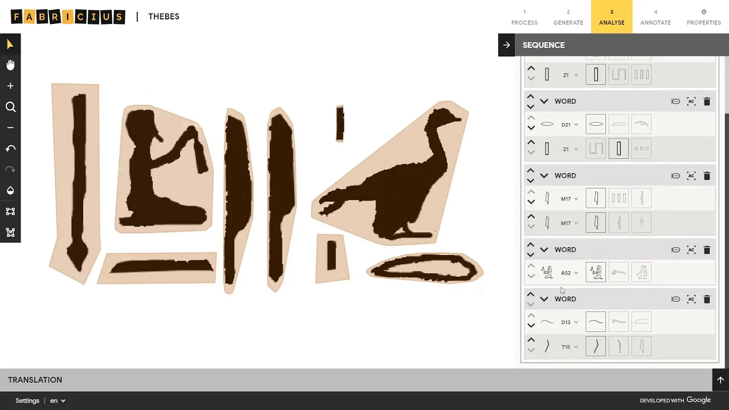This screenshot has height=410, width=729.
Task: Collapse the WORD group containing D21
Action: 544,101
